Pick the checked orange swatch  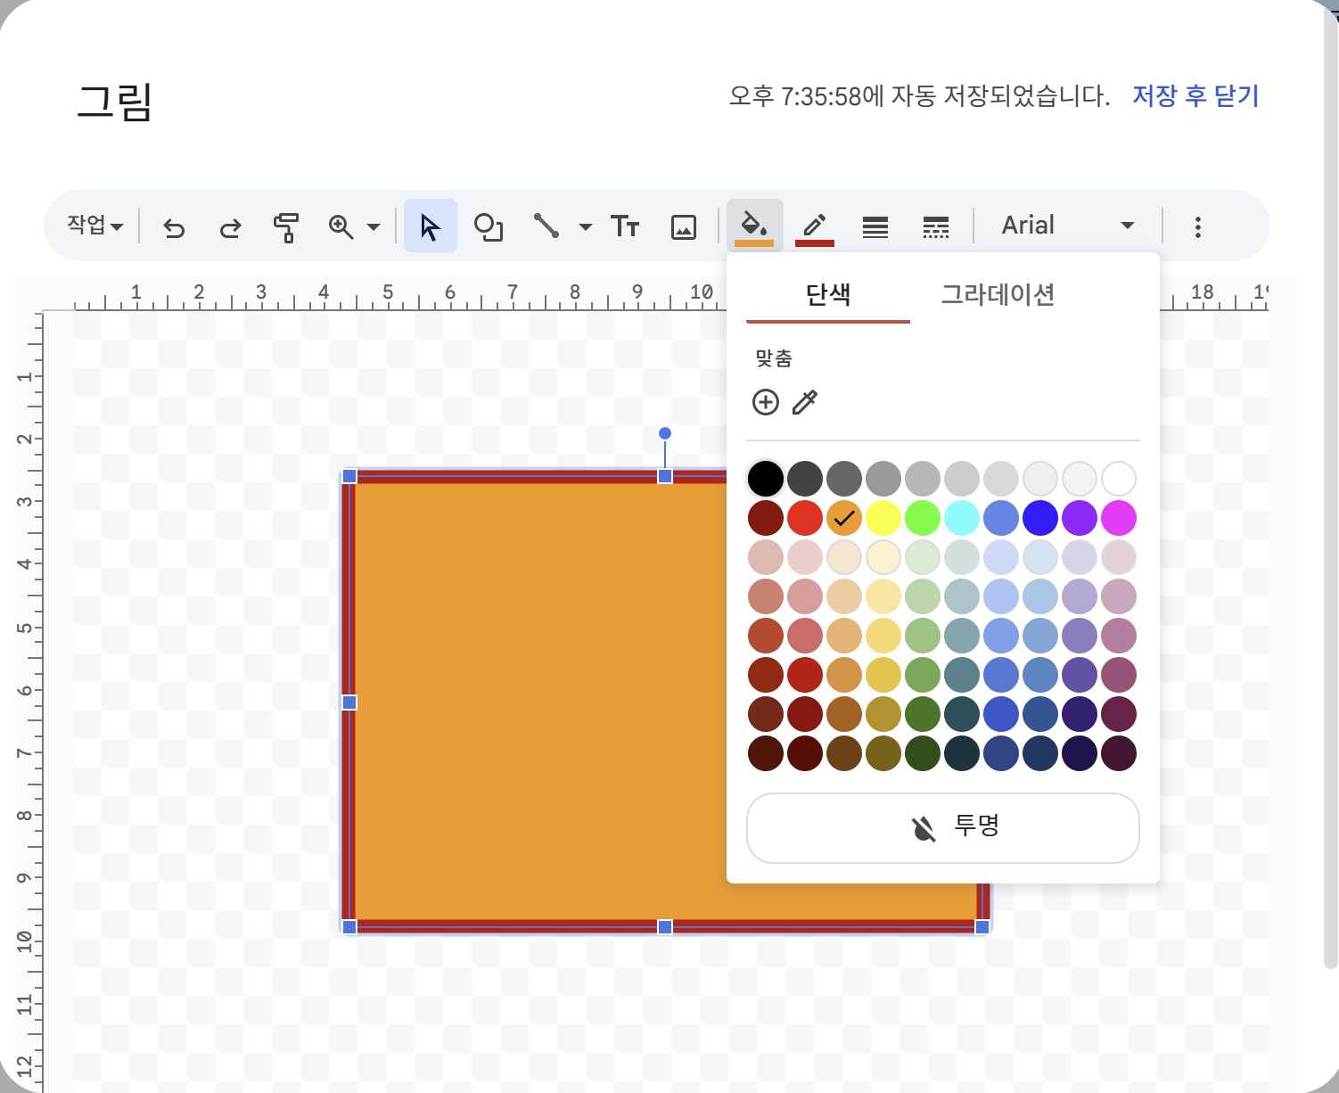(844, 518)
